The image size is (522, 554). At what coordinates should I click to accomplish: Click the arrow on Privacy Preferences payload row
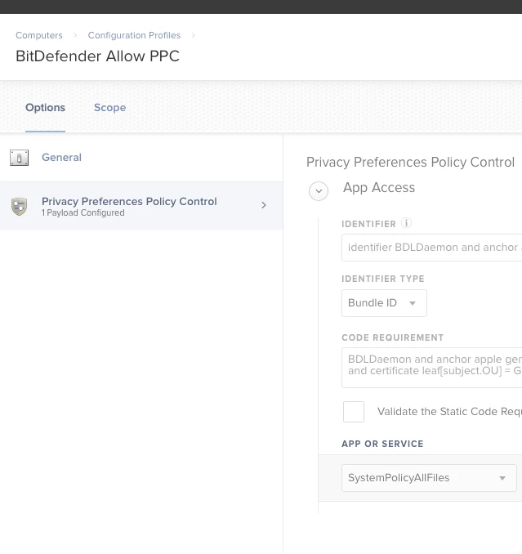coord(264,205)
